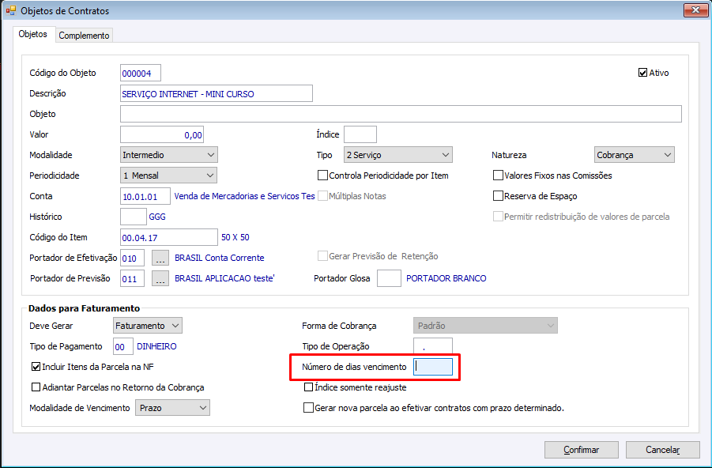This screenshot has width=712, height=468.
Task: Click the 'Venda de Mercadorias e Servicos Tes' text
Action: (x=244, y=196)
